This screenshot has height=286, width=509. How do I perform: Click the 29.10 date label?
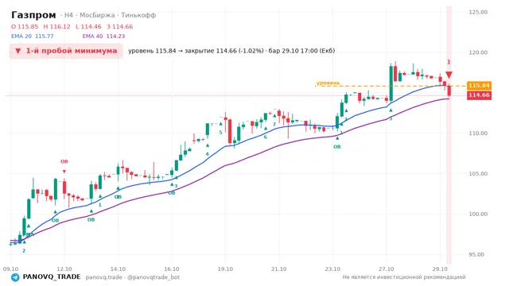coord(440,269)
